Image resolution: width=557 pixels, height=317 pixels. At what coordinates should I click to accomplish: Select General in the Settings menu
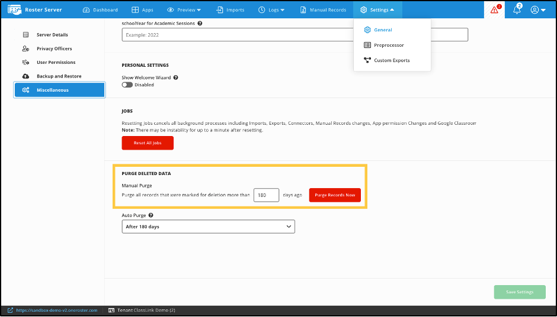point(383,30)
